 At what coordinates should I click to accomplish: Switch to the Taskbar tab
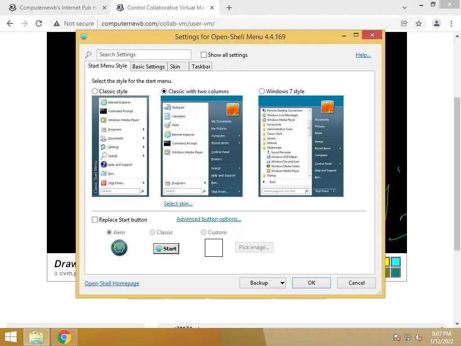200,67
